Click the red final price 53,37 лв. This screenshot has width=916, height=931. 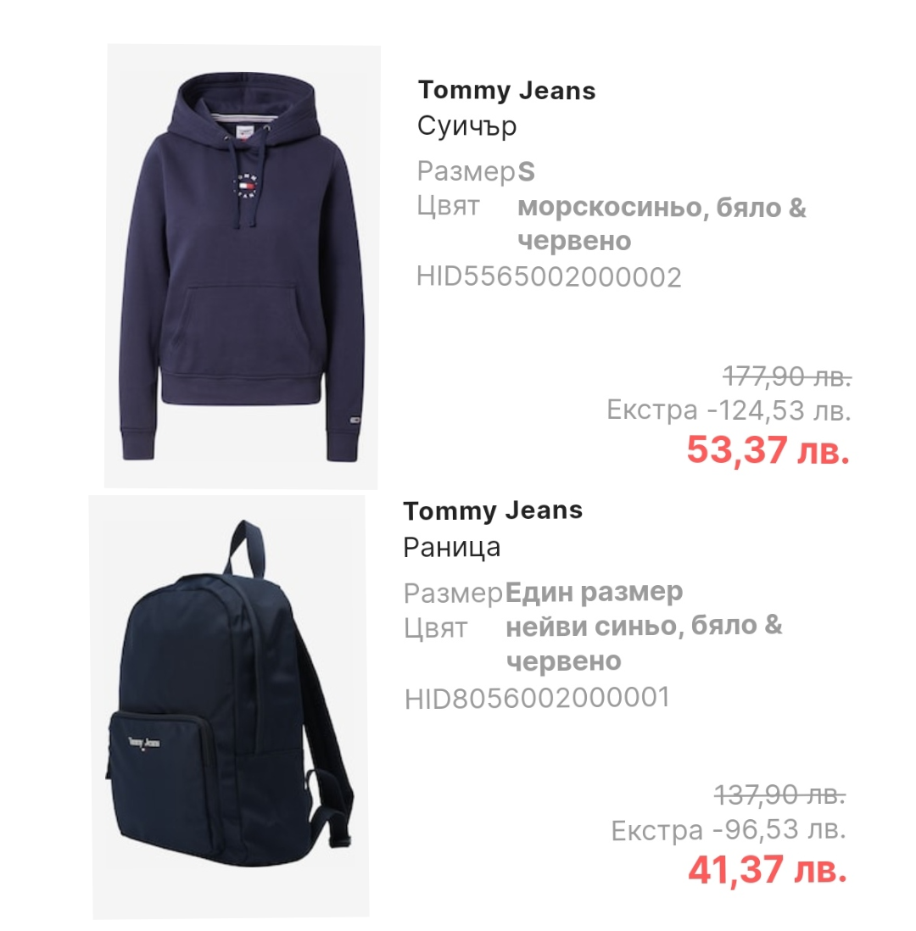tap(768, 450)
